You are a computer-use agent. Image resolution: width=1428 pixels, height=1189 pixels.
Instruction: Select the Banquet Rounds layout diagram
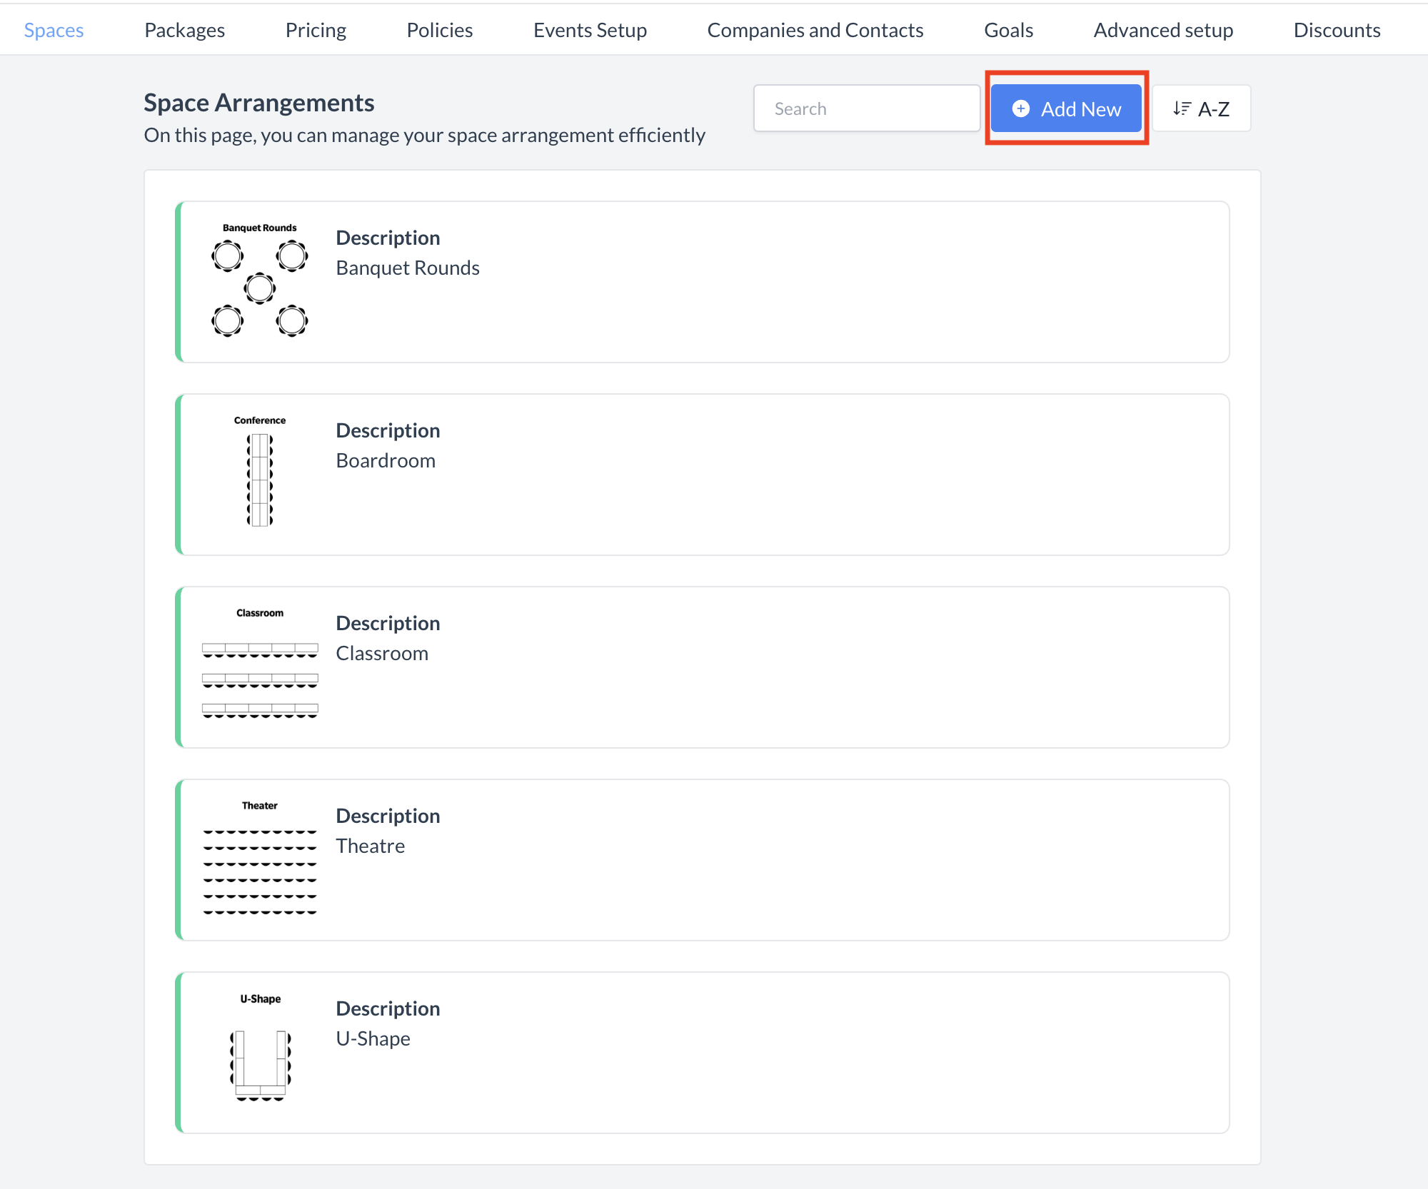tap(259, 285)
